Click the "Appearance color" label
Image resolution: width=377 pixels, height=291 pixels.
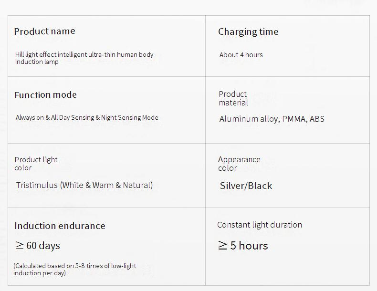(239, 164)
